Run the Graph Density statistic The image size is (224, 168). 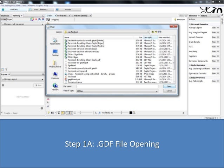coord(214,42)
